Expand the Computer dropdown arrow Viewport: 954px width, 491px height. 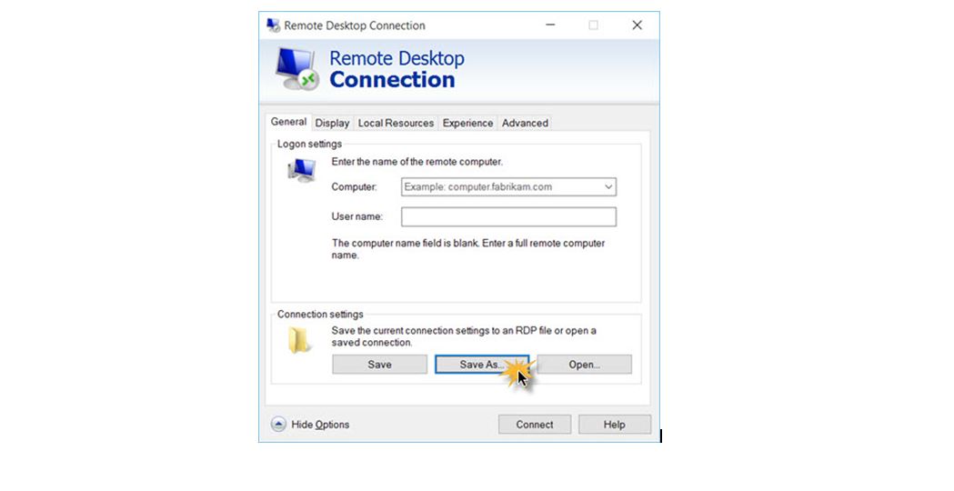(x=608, y=187)
